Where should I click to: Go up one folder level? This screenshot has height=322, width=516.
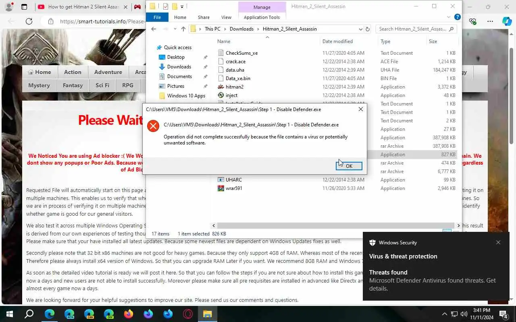tap(183, 29)
